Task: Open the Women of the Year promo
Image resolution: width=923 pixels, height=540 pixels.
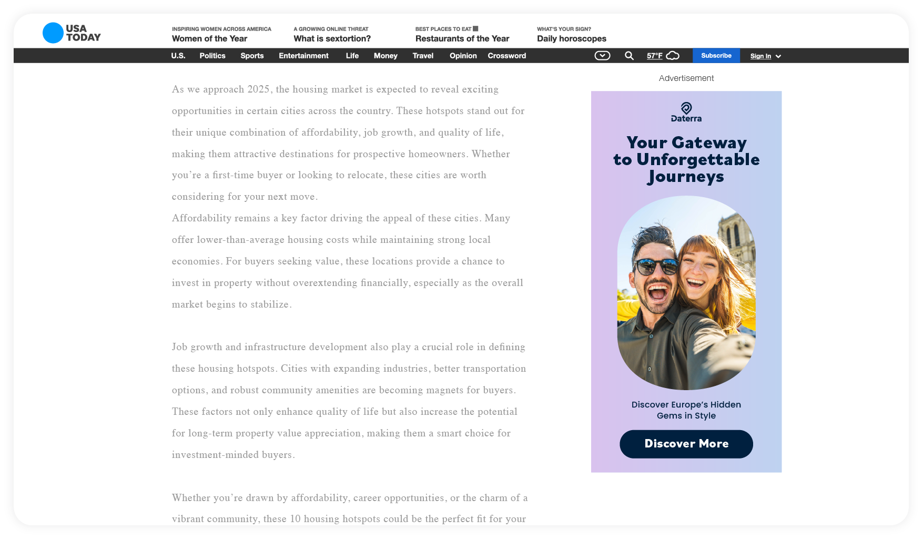Action: [x=209, y=38]
